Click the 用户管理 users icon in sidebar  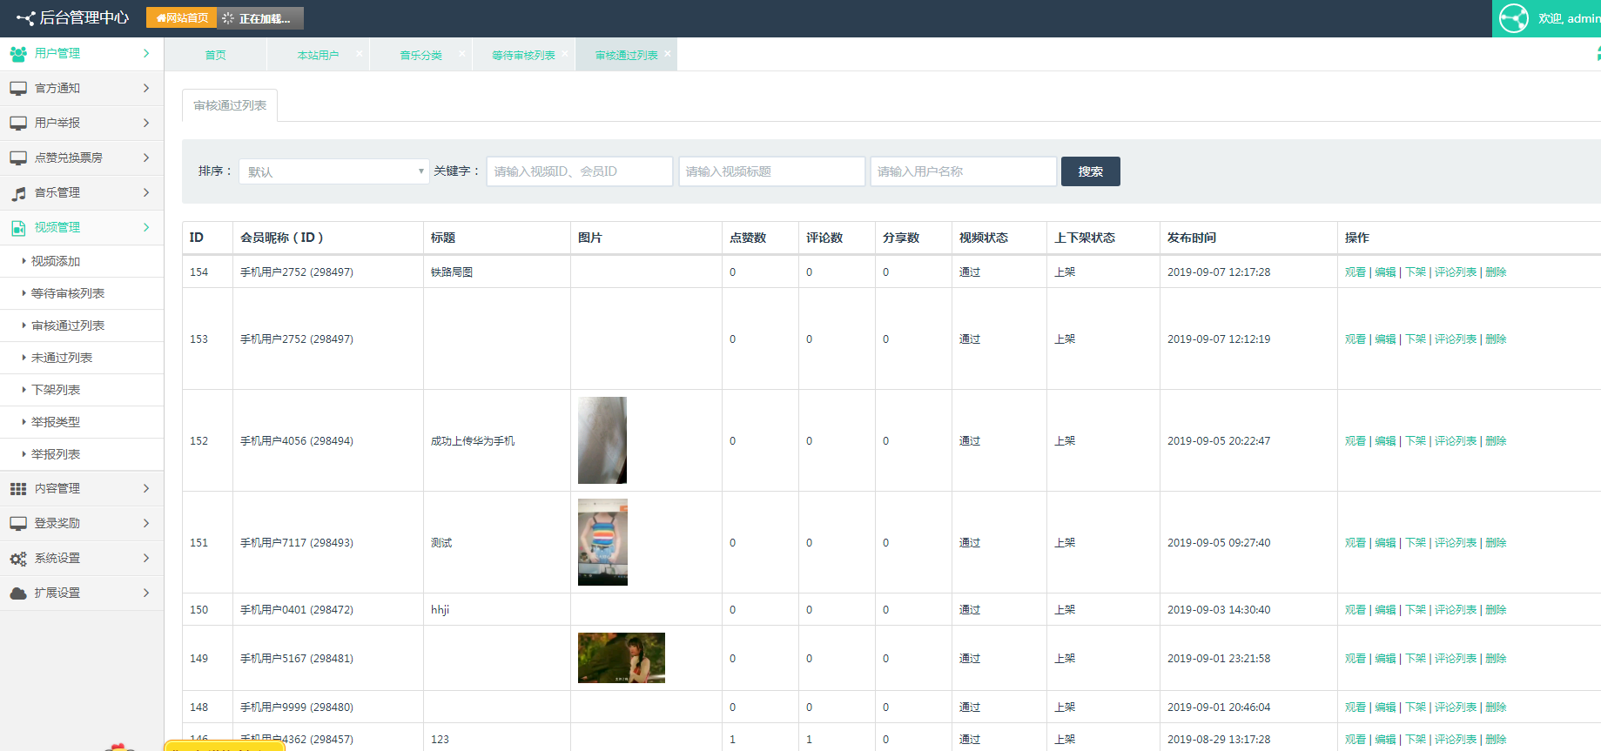click(x=18, y=54)
